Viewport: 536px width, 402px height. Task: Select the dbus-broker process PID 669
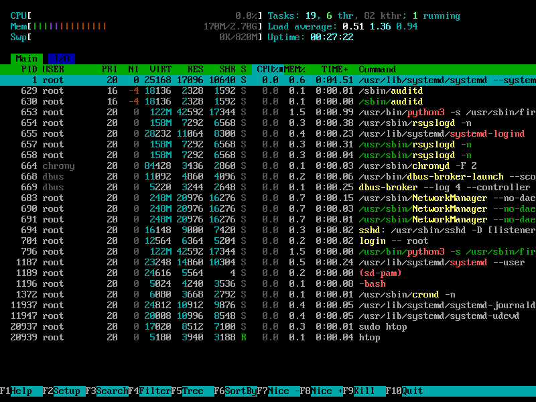pyautogui.click(x=268, y=188)
